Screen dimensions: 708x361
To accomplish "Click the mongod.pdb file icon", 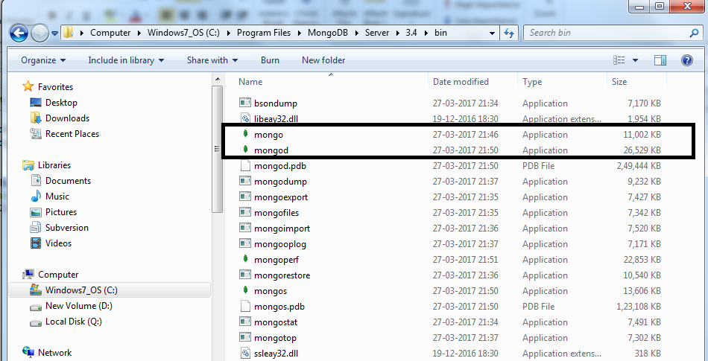I will [244, 165].
